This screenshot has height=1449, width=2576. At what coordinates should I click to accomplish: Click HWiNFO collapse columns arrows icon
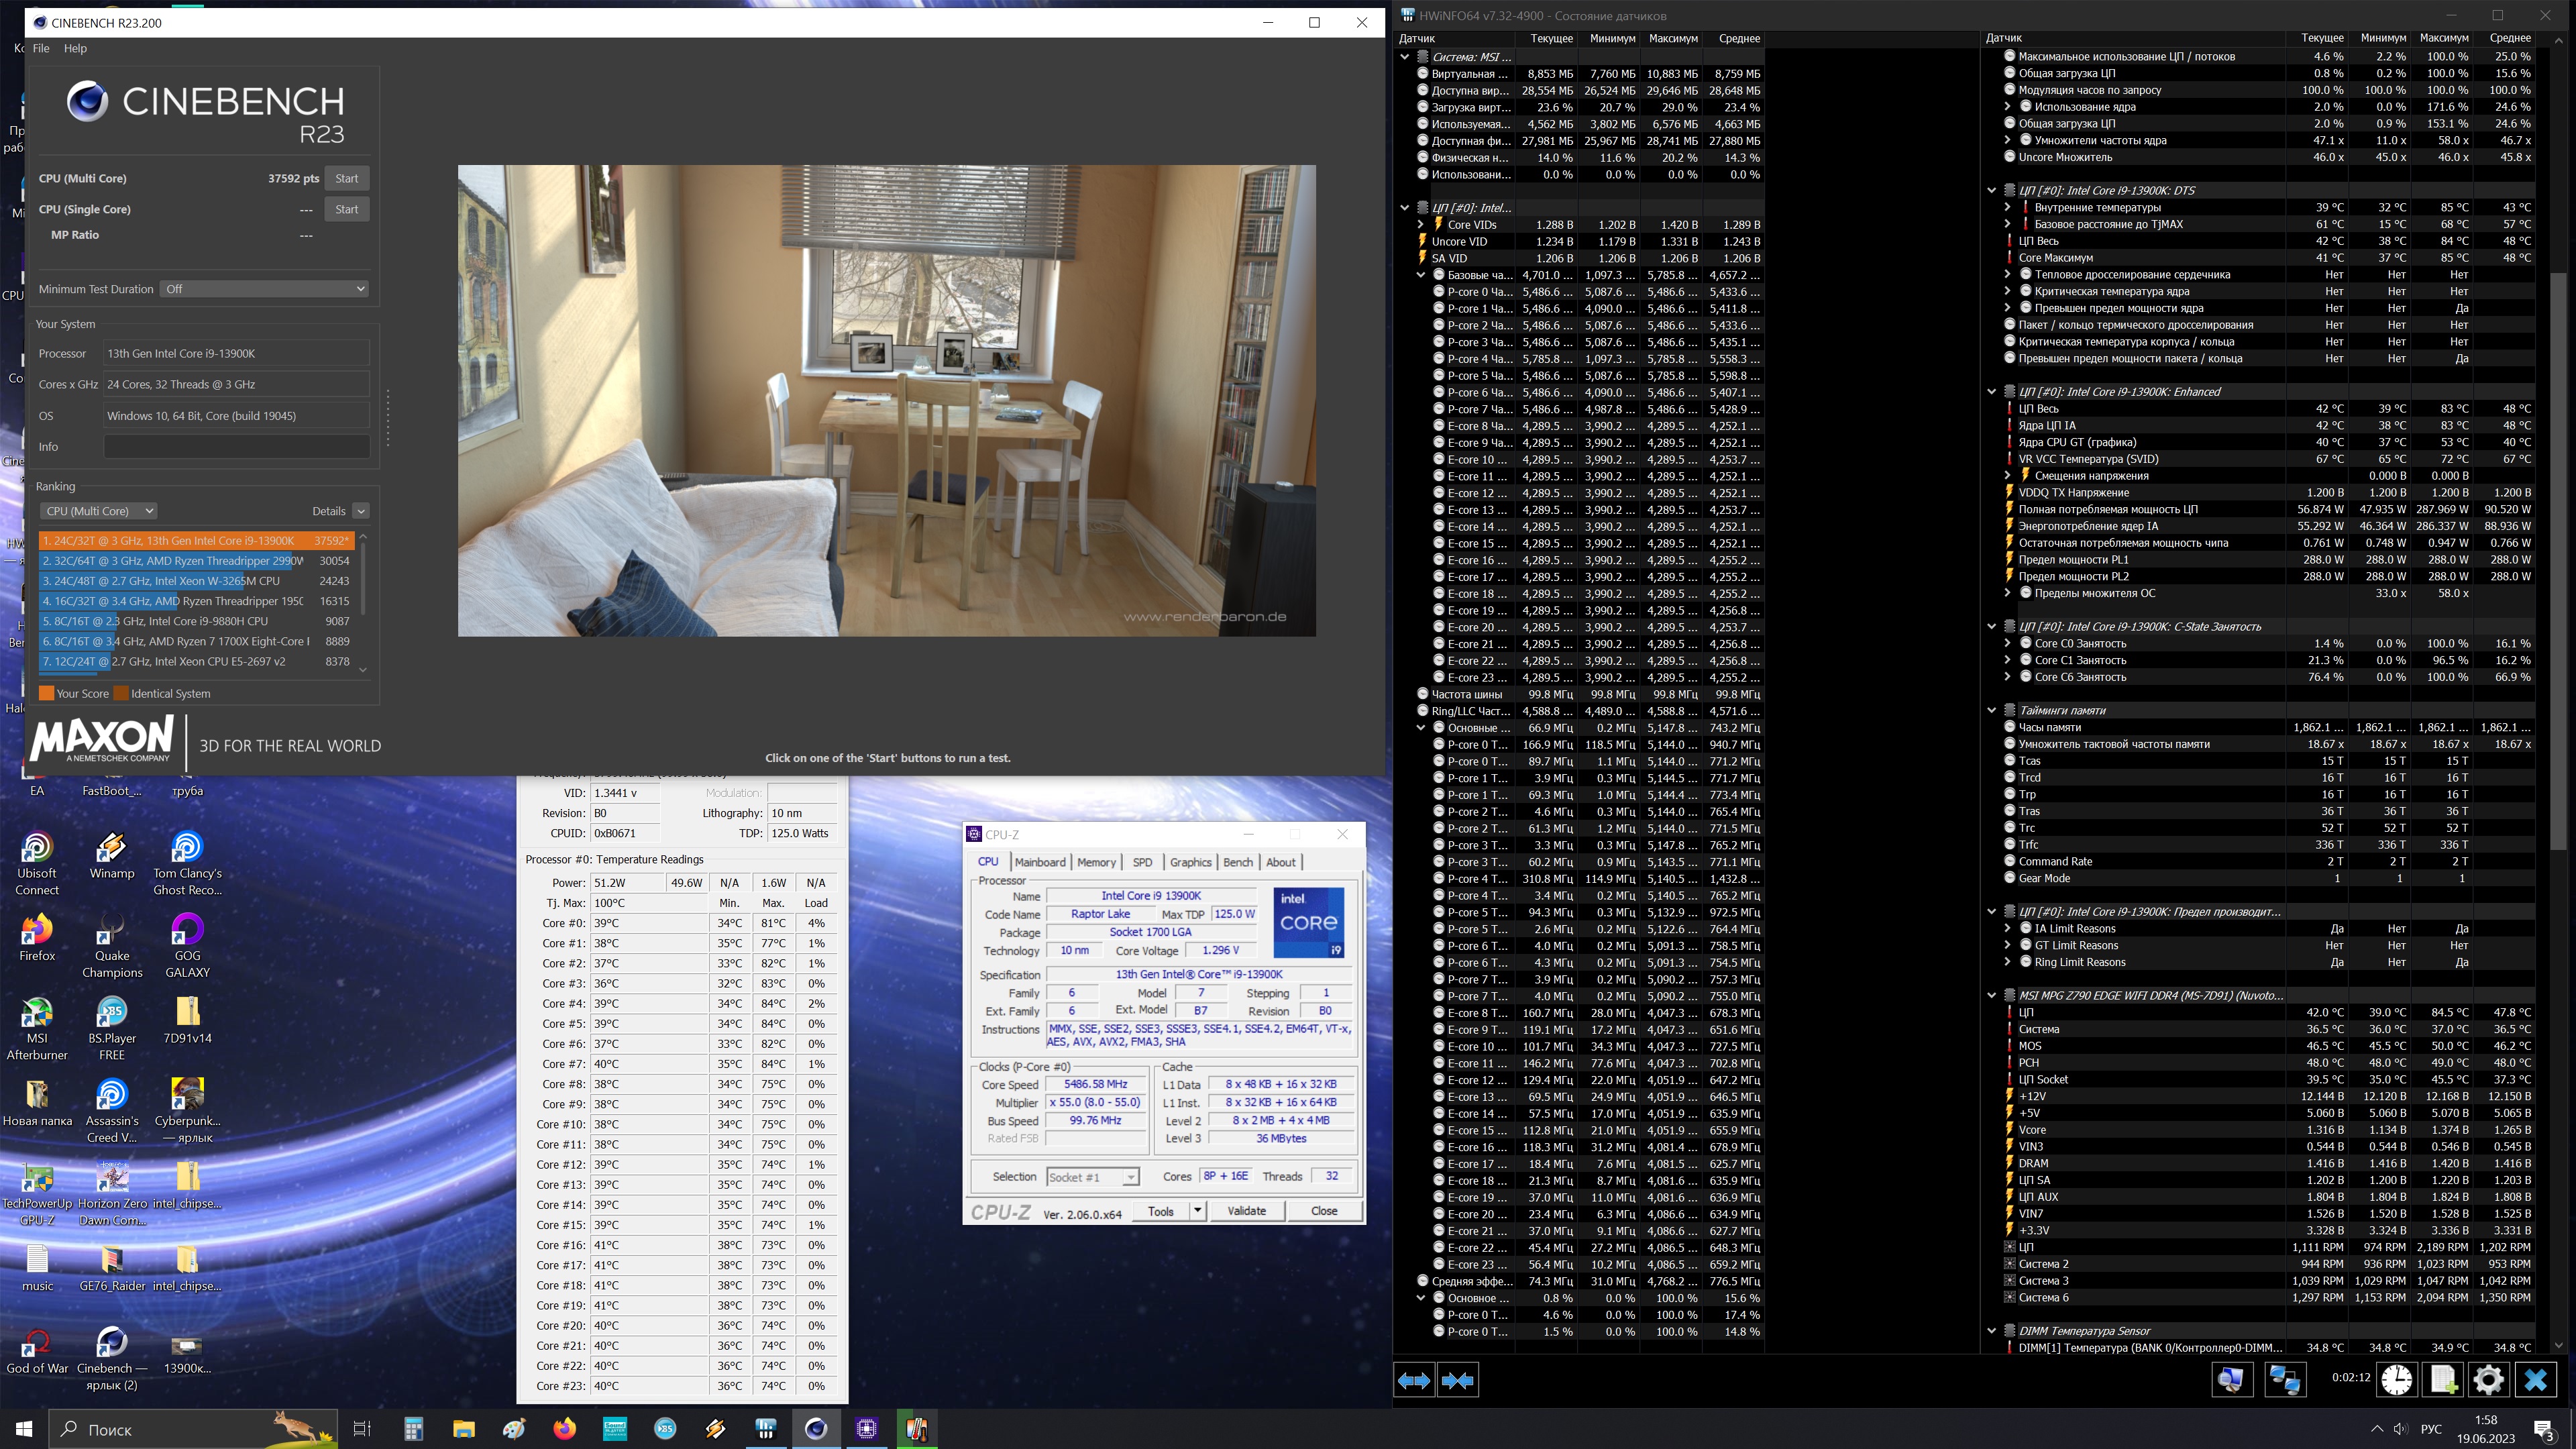point(1457,1380)
